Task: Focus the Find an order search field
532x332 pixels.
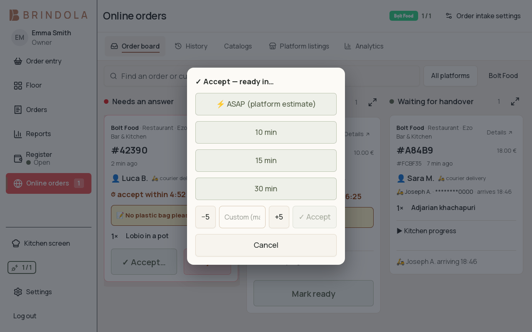Action: click(x=262, y=76)
